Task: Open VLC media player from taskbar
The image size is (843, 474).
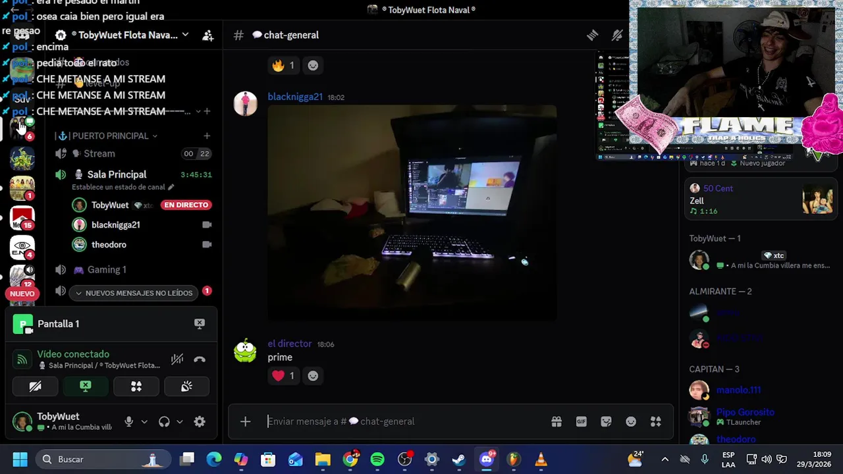Action: 541,460
